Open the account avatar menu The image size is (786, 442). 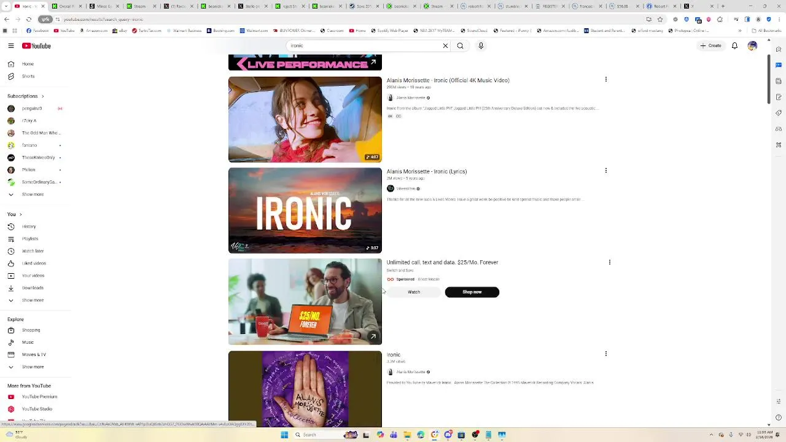[752, 45]
